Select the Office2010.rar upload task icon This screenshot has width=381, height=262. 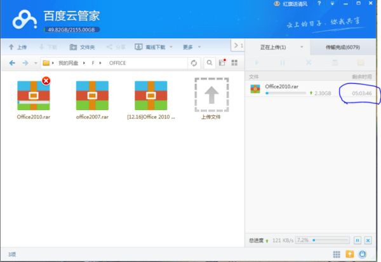click(x=255, y=89)
